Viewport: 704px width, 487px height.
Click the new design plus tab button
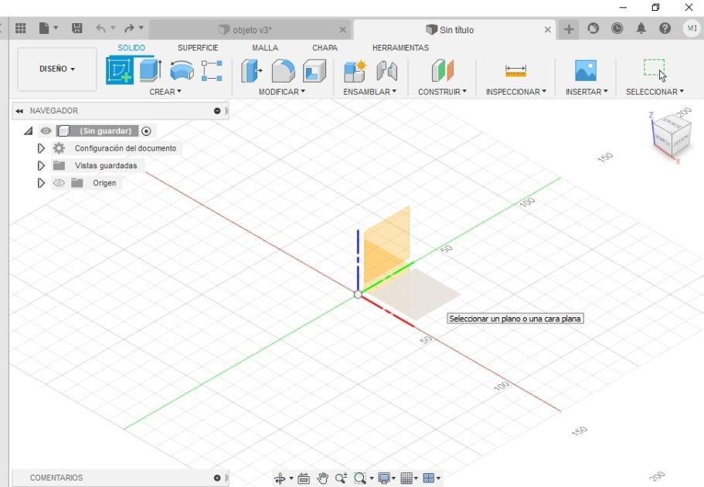click(x=569, y=29)
